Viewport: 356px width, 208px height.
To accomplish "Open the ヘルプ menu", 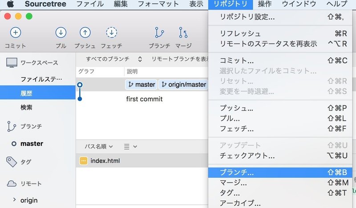I will pos(337,4).
